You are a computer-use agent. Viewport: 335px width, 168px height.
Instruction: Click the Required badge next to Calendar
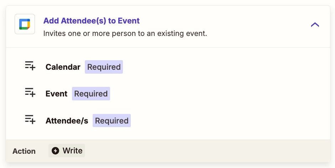104,67
